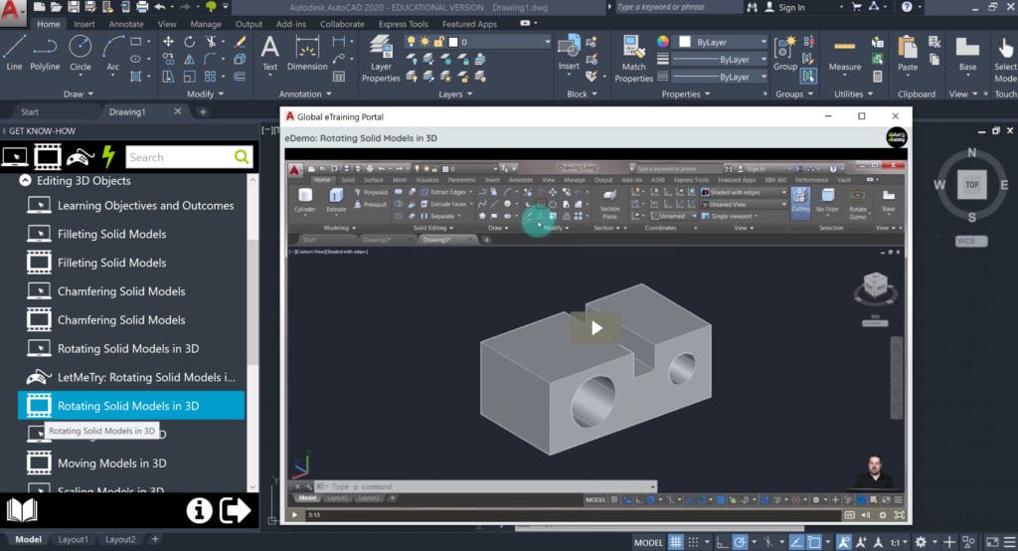Toggle video volume mute
The height and width of the screenshot is (551, 1018).
tap(866, 514)
